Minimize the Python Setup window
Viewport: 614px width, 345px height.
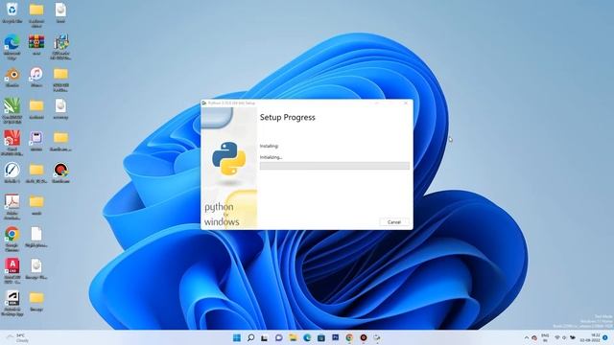click(x=377, y=103)
